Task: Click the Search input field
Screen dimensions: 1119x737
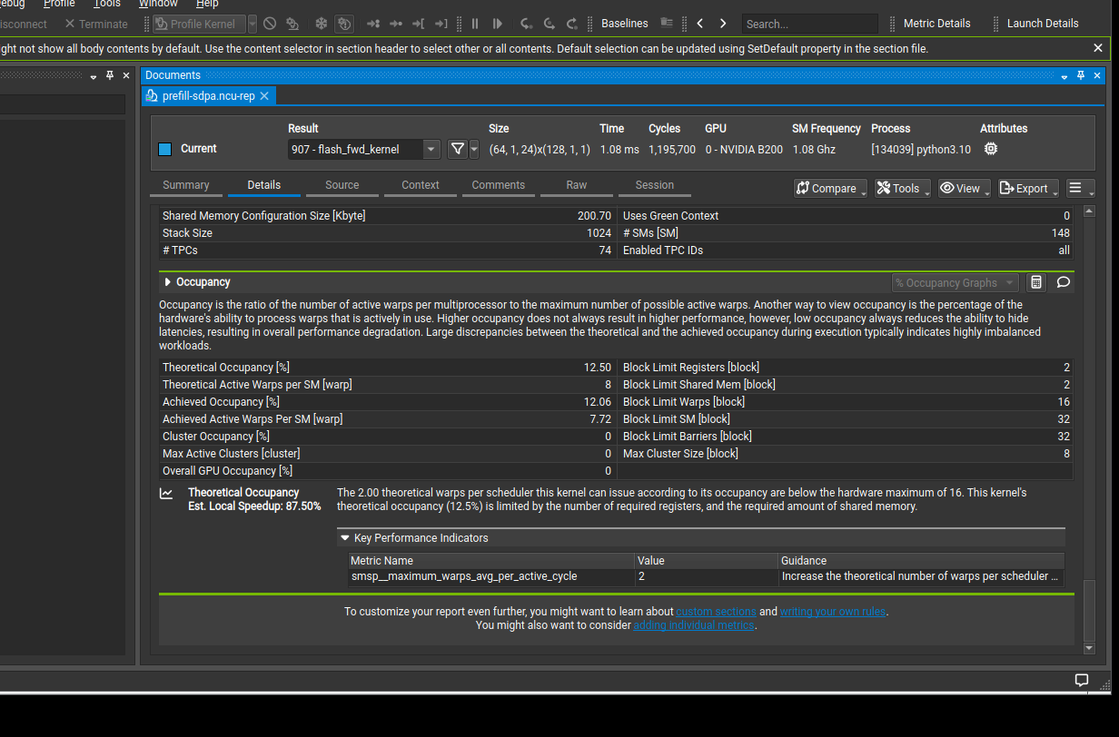Action: click(x=809, y=25)
